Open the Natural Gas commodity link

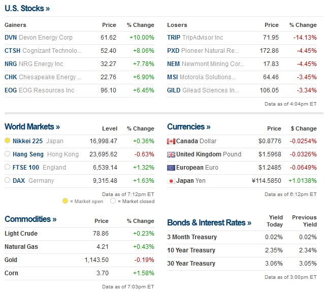[x=21, y=247]
